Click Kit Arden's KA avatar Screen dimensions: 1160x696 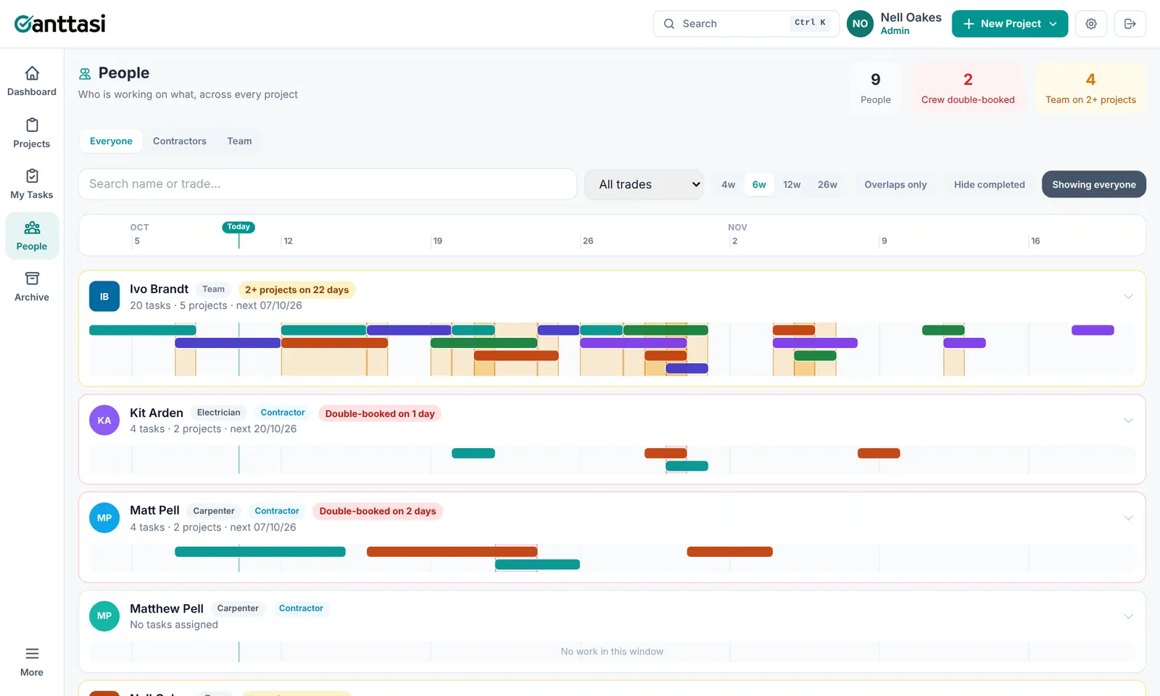(x=104, y=420)
